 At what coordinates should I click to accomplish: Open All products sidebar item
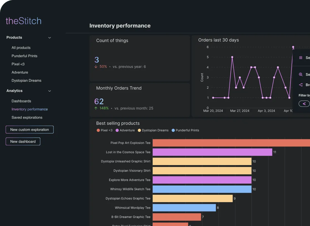21,48
